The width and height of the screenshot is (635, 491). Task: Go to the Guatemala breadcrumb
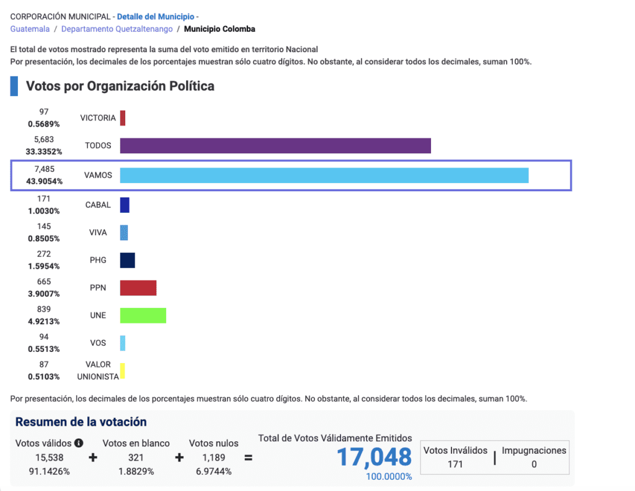30,29
